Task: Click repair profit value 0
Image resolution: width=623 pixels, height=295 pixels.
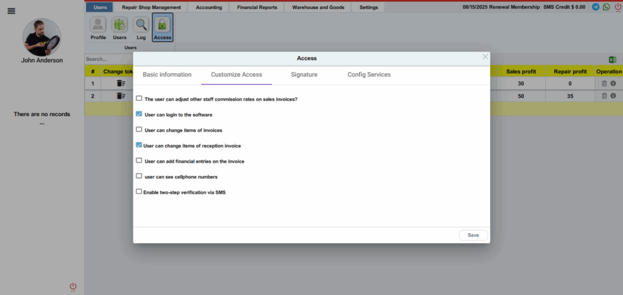Action: tap(570, 84)
